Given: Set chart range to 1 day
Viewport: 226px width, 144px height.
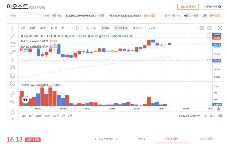Looking at the screenshot, I should 70,116.
